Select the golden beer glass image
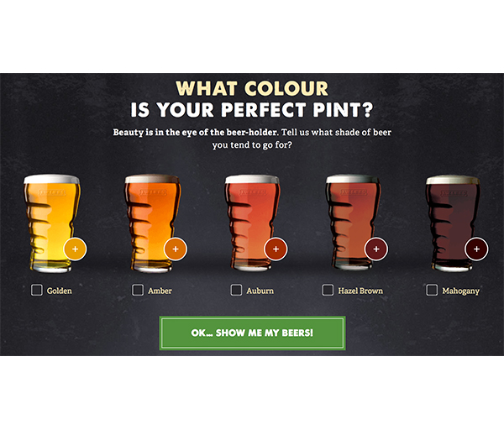The height and width of the screenshot is (430, 504). (x=52, y=223)
